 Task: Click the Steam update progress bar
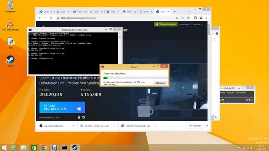point(135,78)
